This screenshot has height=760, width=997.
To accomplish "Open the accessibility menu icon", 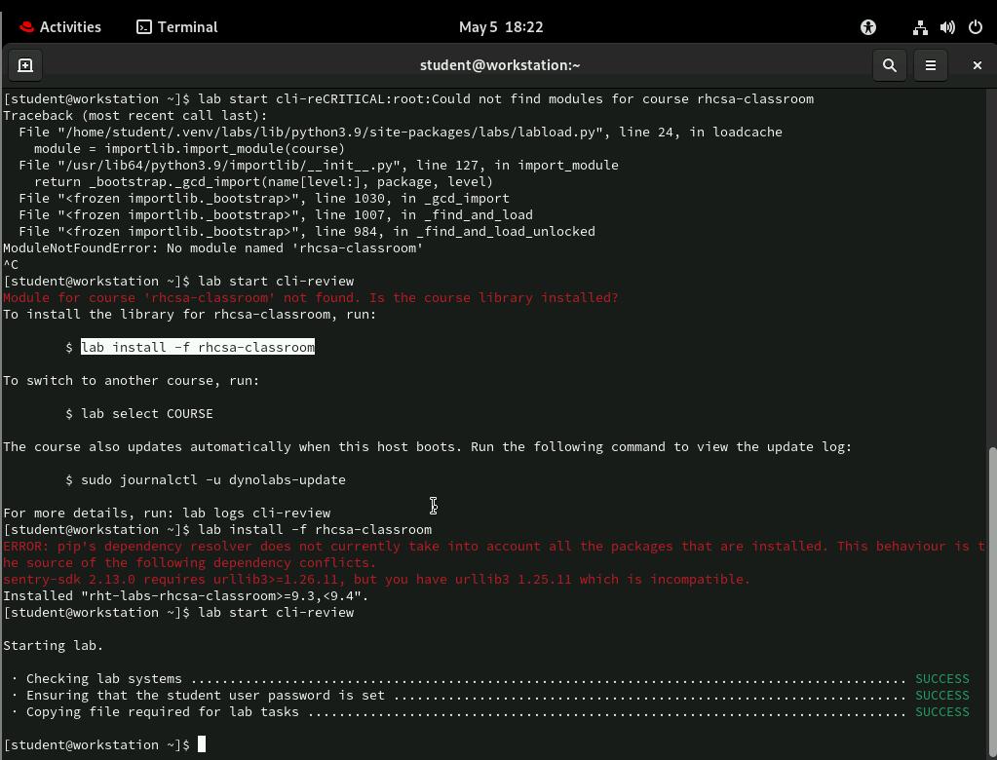I will [x=867, y=27].
